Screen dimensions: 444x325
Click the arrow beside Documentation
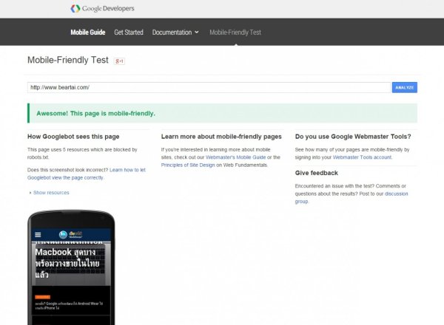point(196,32)
